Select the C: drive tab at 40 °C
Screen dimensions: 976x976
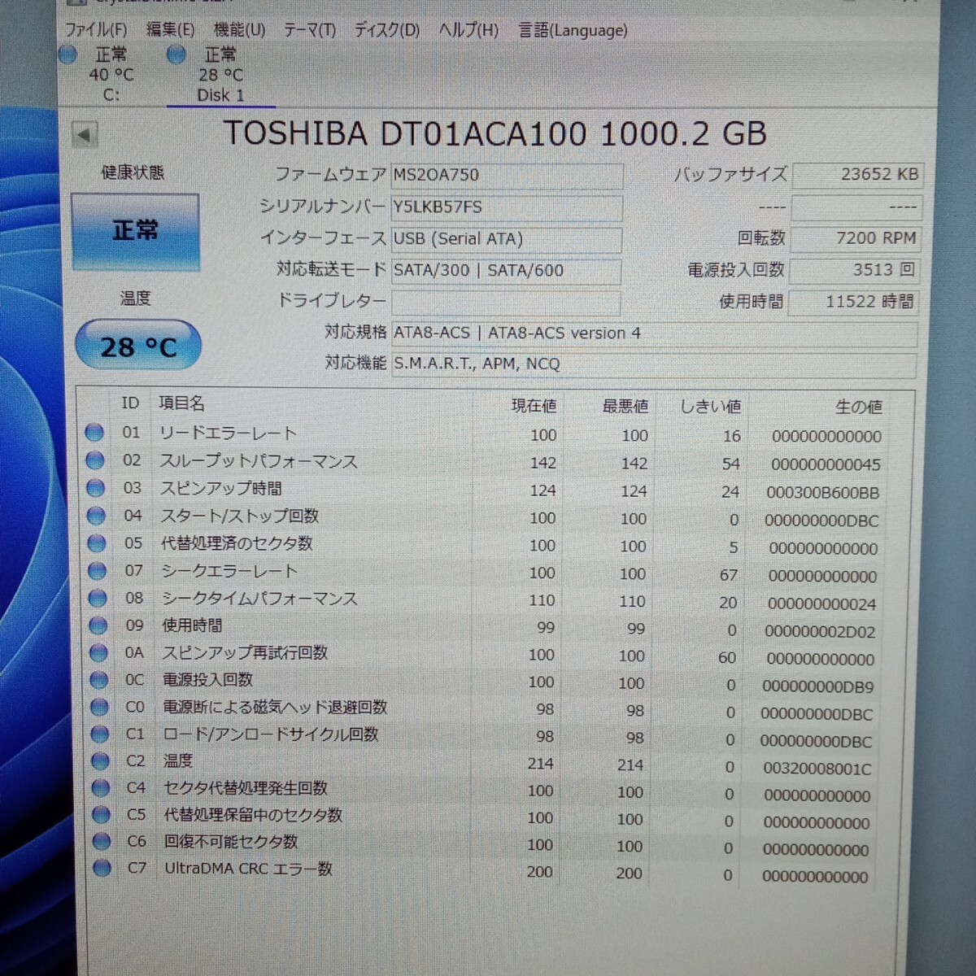pyautogui.click(x=111, y=75)
